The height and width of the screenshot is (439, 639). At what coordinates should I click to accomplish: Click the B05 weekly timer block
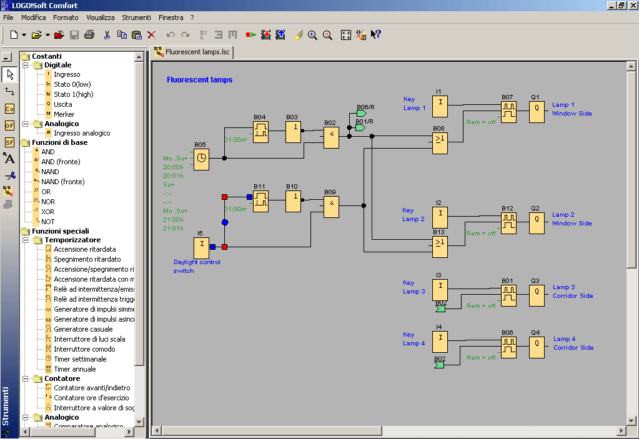coord(201,160)
